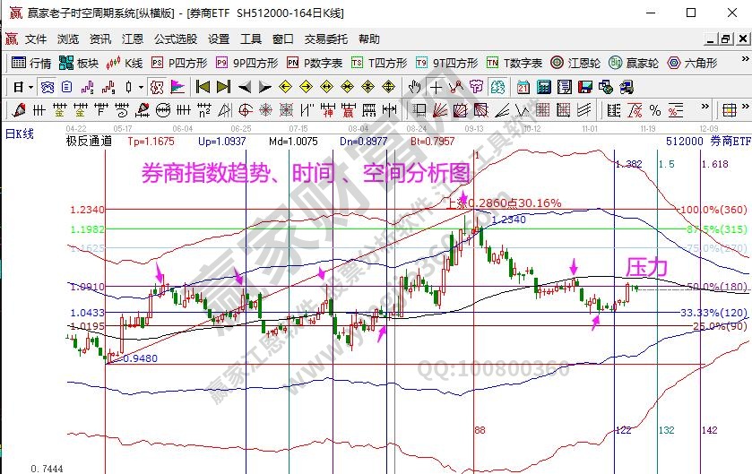Open the 江恩轮 Gann wheel tool
The image size is (752, 474).
coord(575,63)
